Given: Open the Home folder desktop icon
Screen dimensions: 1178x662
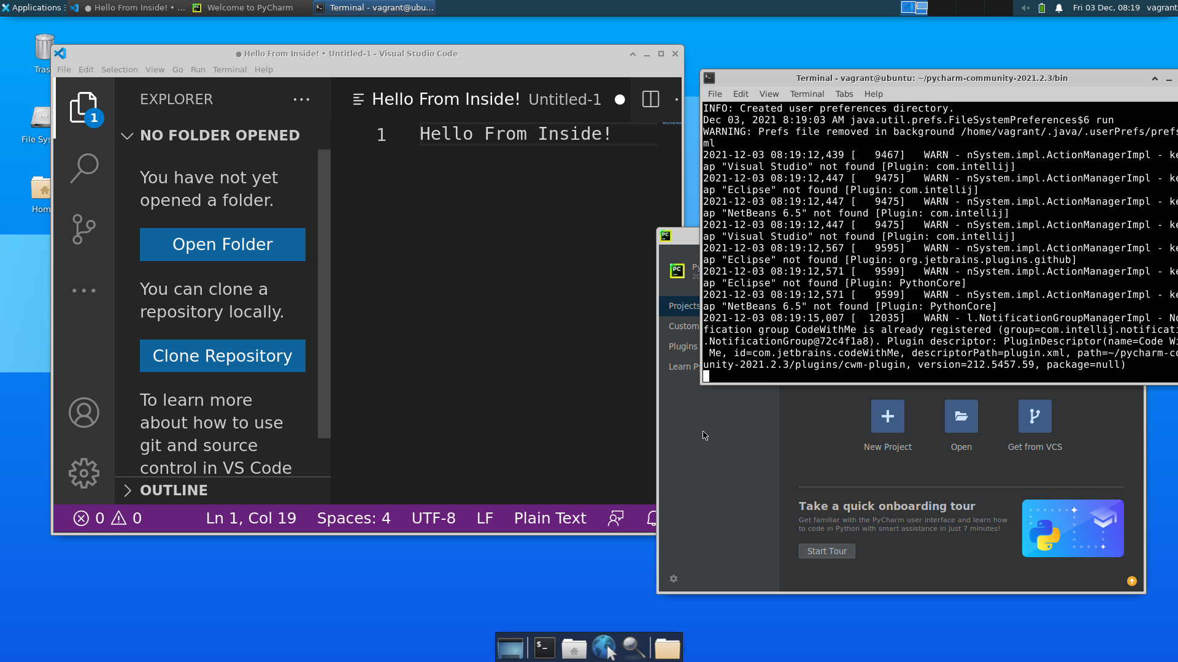Looking at the screenshot, I should pyautogui.click(x=41, y=188).
